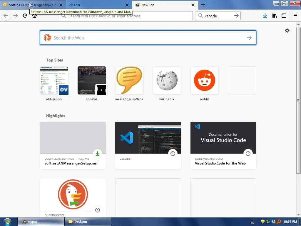Click scrollbar up arrow

tap(298, 24)
